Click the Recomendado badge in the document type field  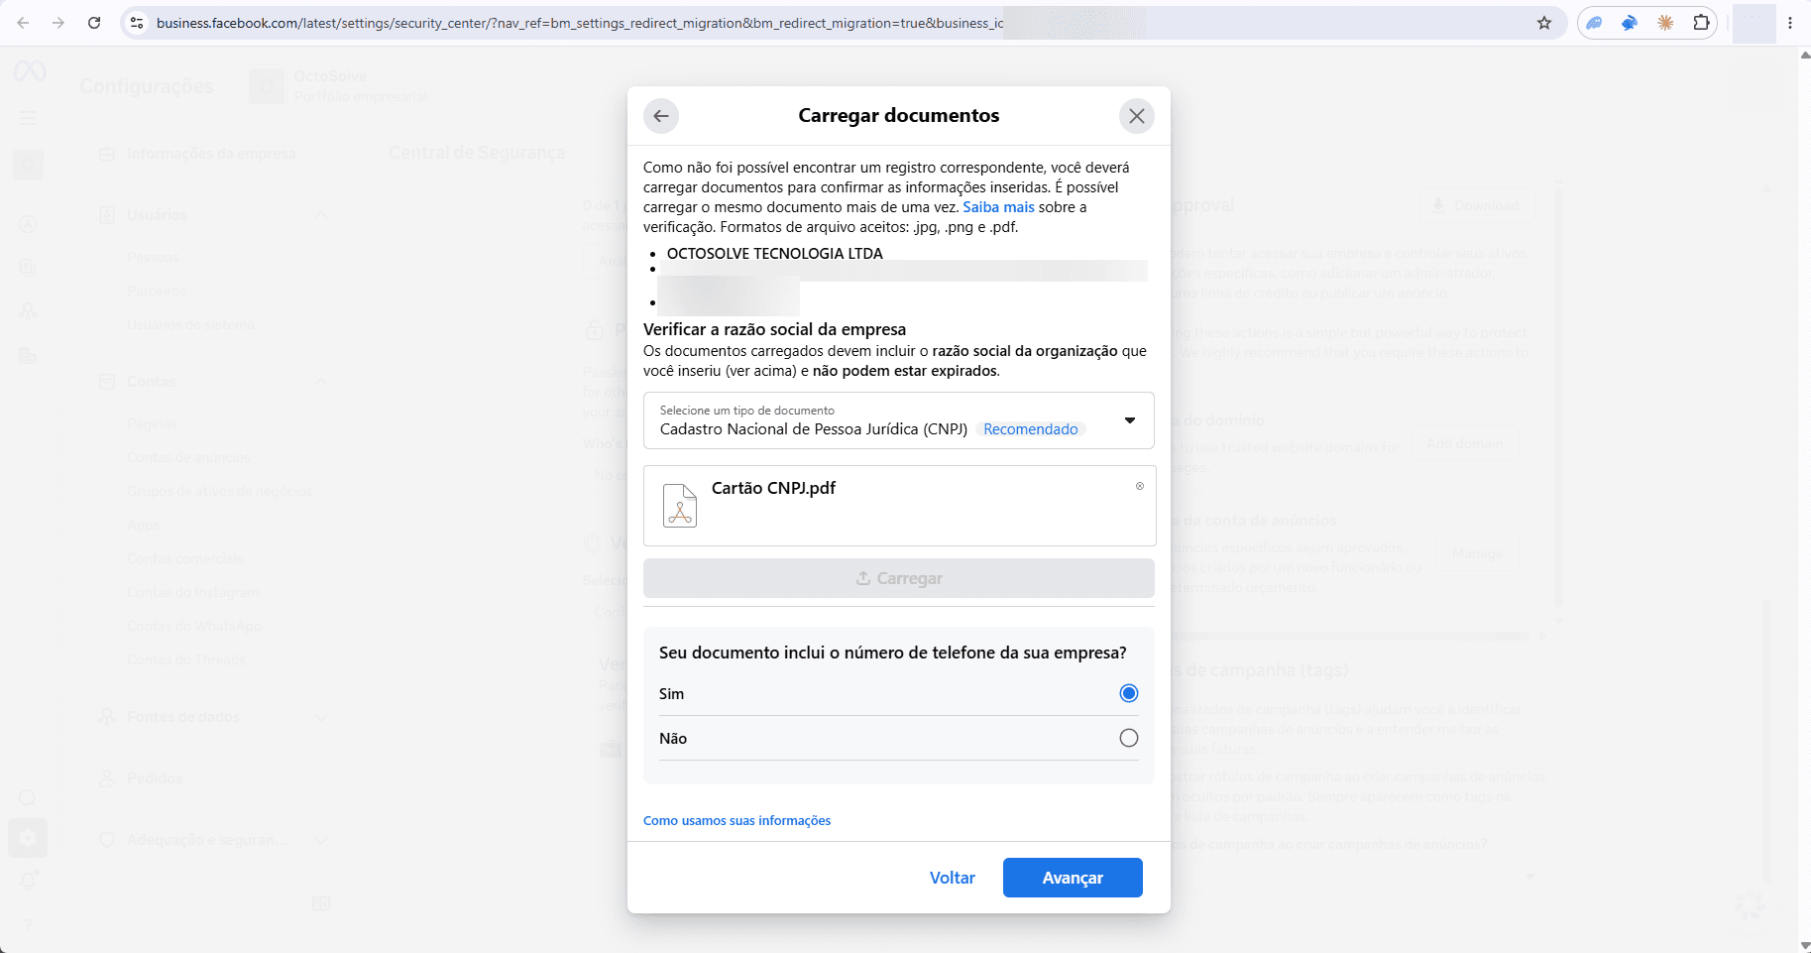(x=1030, y=429)
